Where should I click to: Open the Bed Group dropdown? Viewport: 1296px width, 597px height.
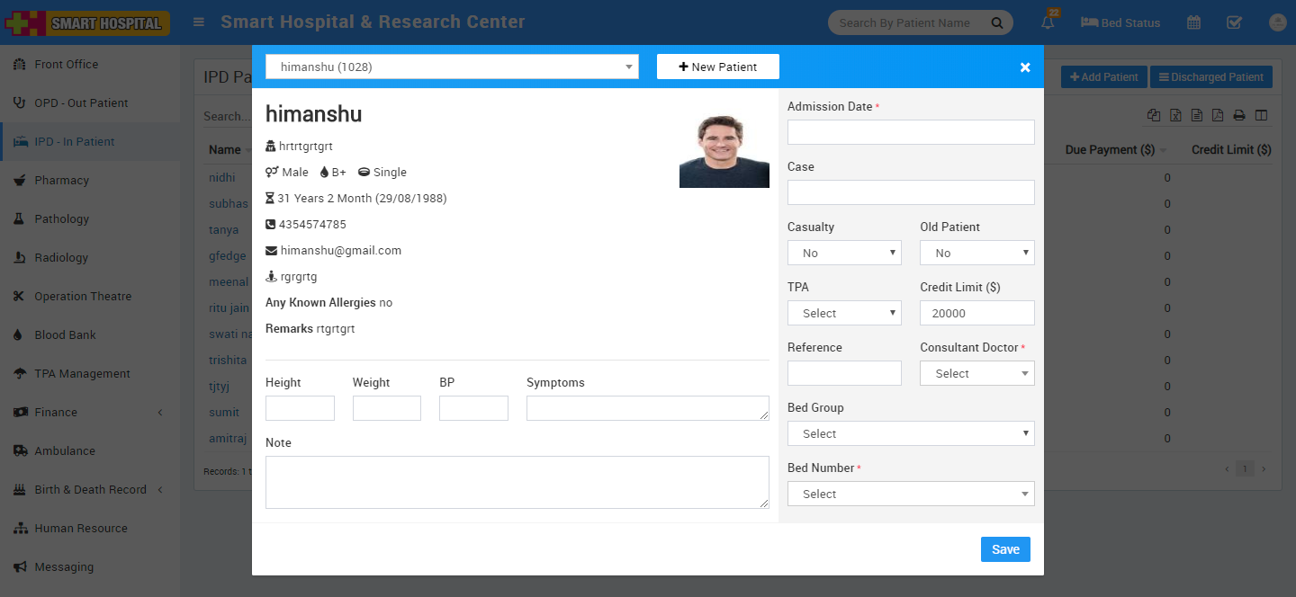click(x=910, y=433)
